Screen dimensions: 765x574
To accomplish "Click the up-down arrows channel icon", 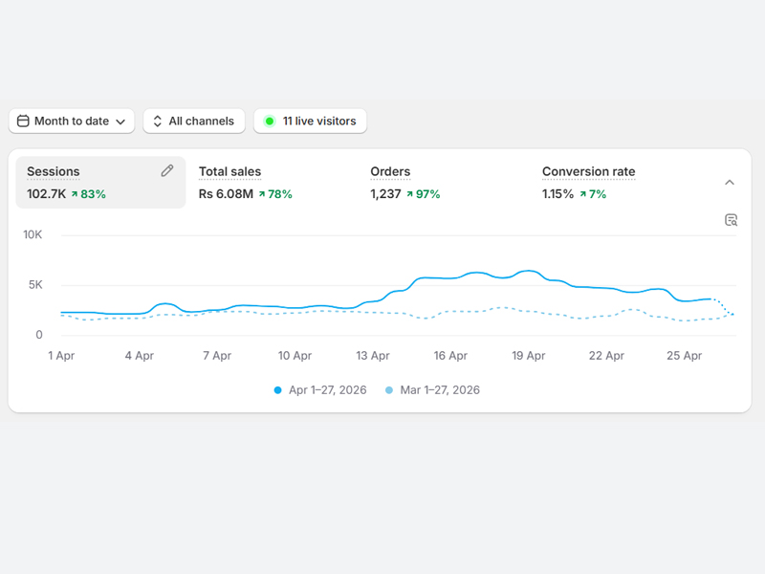I will [x=157, y=121].
